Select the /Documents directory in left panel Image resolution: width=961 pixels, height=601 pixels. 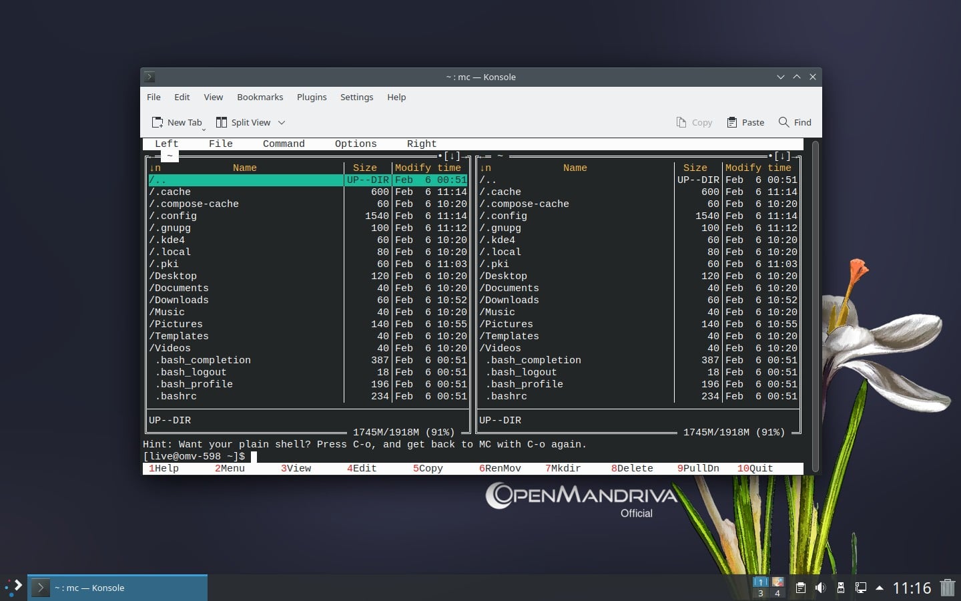pyautogui.click(x=179, y=288)
